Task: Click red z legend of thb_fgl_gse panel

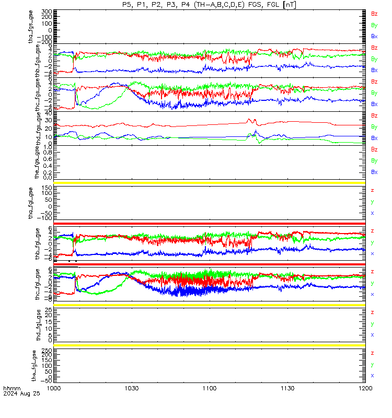Action: point(372,231)
